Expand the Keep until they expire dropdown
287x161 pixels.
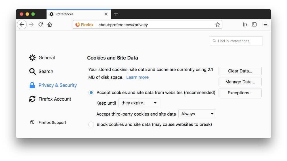(x=139, y=103)
